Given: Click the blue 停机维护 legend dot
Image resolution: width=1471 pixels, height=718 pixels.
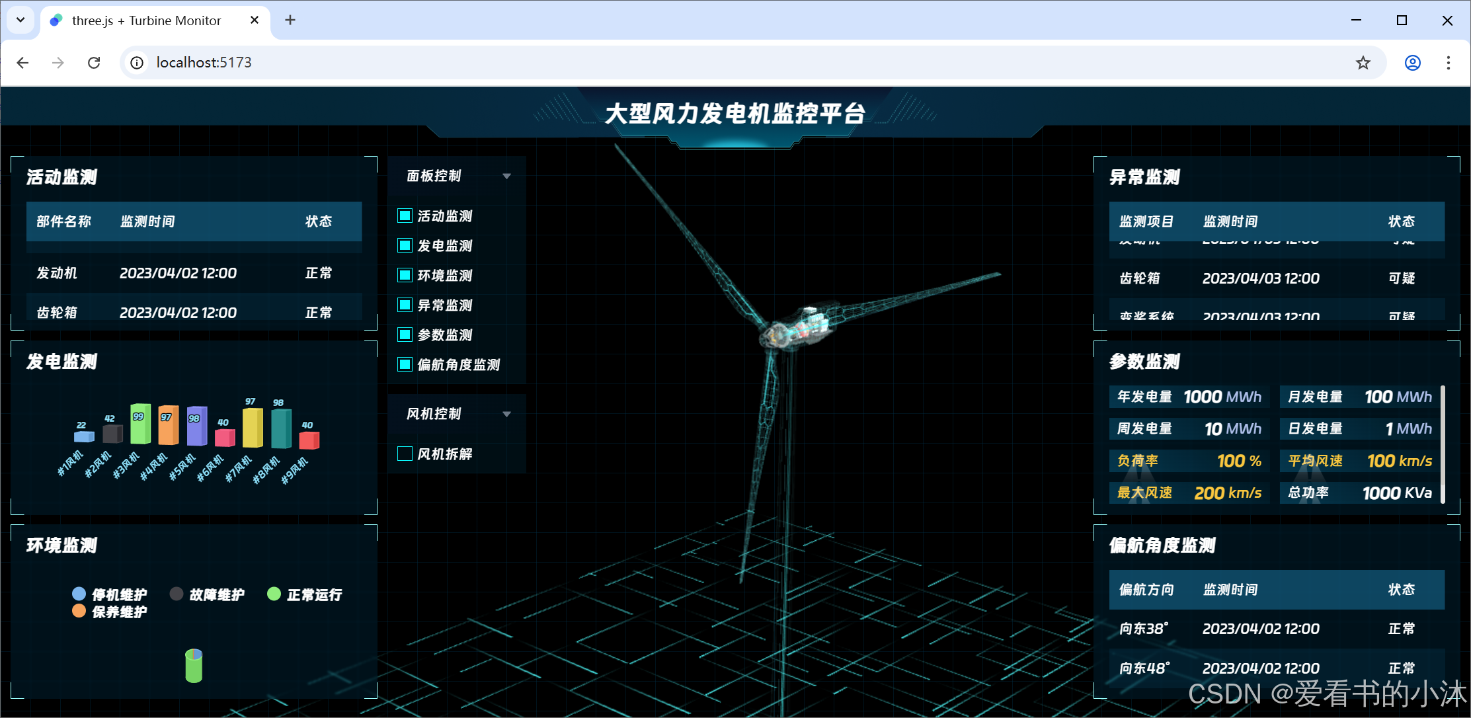Looking at the screenshot, I should 79,594.
